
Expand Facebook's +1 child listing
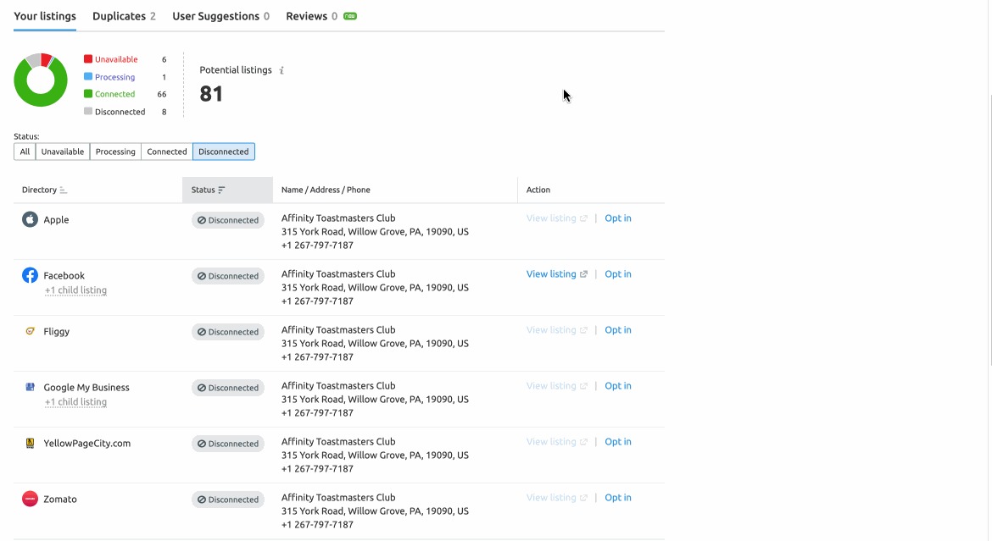click(76, 290)
